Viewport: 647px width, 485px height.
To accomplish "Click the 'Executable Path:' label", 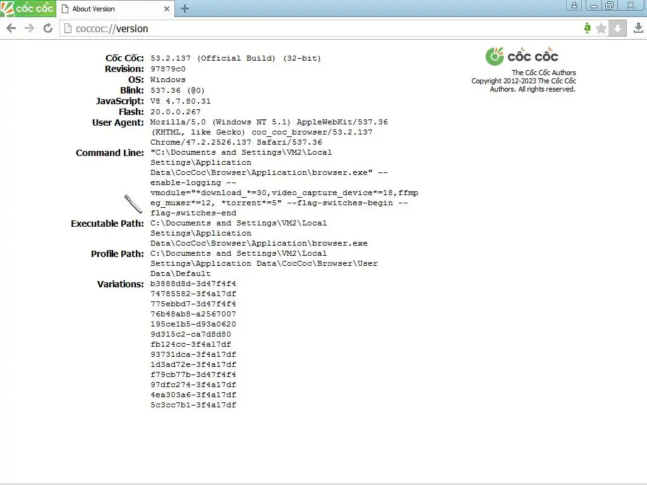I will tap(107, 224).
